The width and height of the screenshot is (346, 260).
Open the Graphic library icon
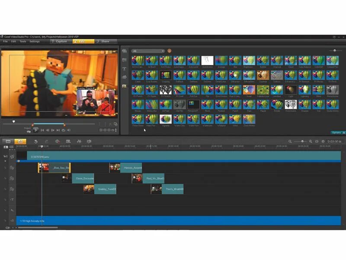[124, 77]
